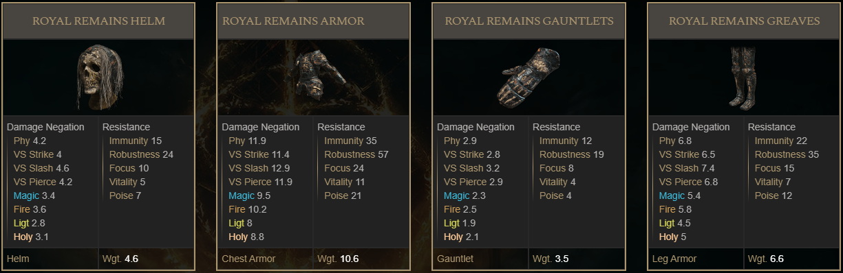Click Poise in the Gauntlets Resistance column
843x273 pixels.
click(x=551, y=195)
